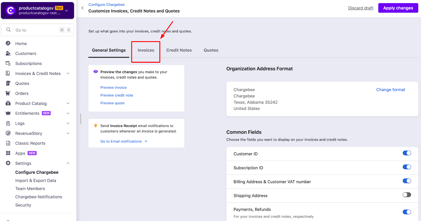Expand the Product Catalog submenu chevron
This screenshot has width=421, height=221.
[68, 103]
